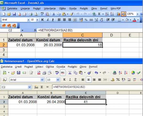Click Calc's Sum sigma icon
The width and height of the screenshot is (143, 116).
point(42,87)
